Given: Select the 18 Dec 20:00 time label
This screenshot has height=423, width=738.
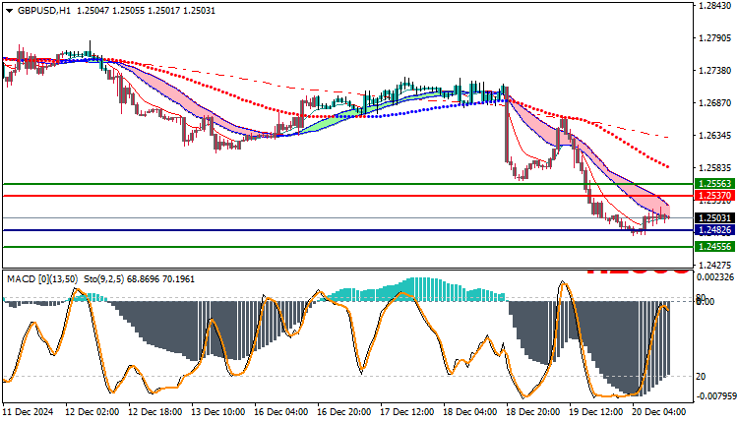Looking at the screenshot, I should 533,412.
